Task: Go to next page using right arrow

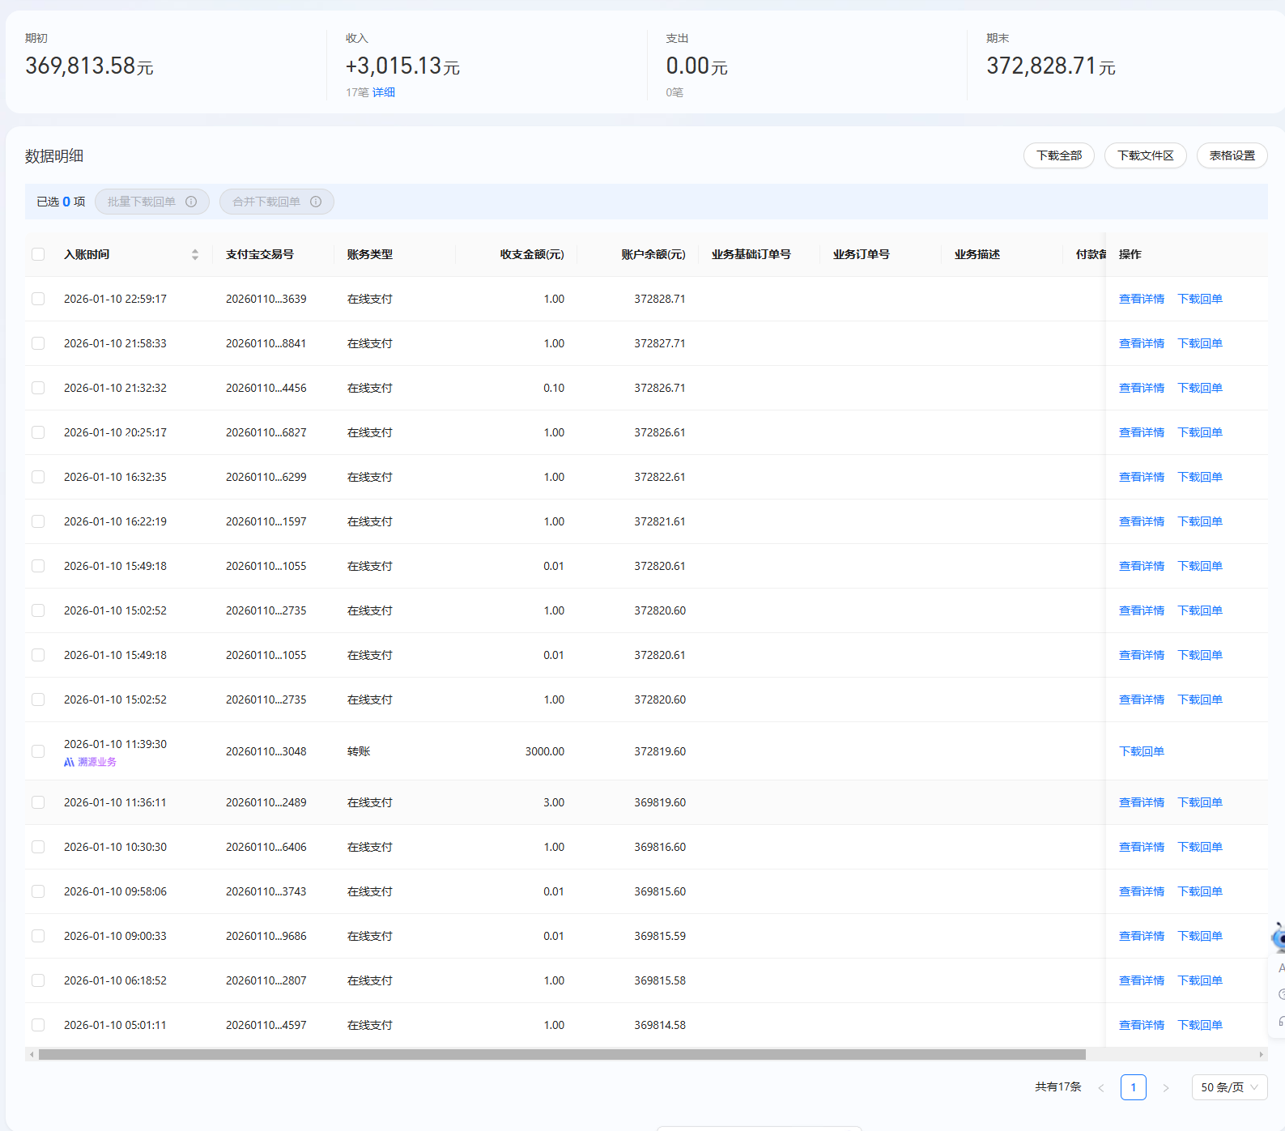Action: [1166, 1087]
